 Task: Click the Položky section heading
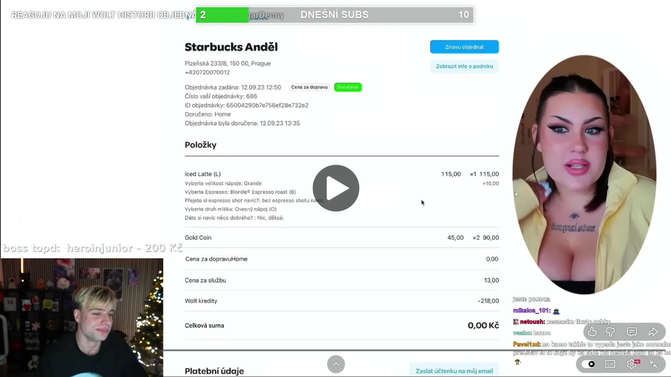pos(200,145)
